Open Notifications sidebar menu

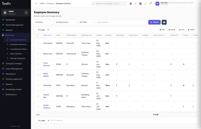coord(15,94)
